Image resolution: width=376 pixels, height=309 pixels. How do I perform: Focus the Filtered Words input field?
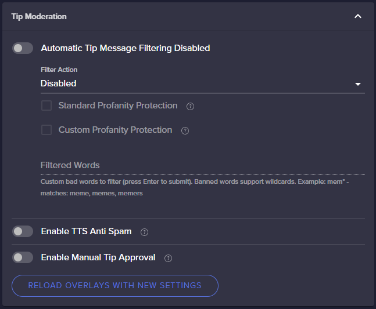203,165
